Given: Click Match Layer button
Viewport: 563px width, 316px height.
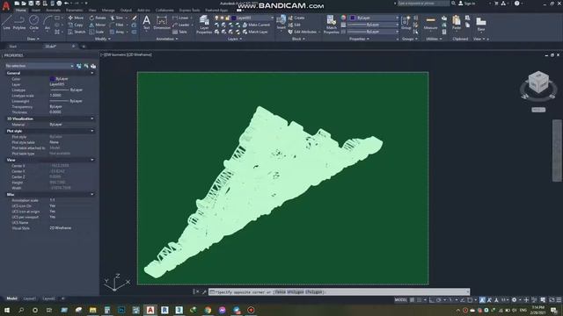Looking at the screenshot, I should point(255,32).
